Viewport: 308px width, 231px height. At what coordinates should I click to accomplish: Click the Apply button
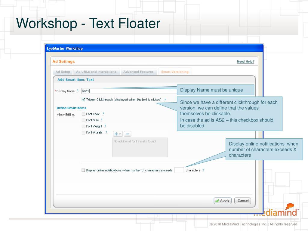pyautogui.click(x=223, y=201)
